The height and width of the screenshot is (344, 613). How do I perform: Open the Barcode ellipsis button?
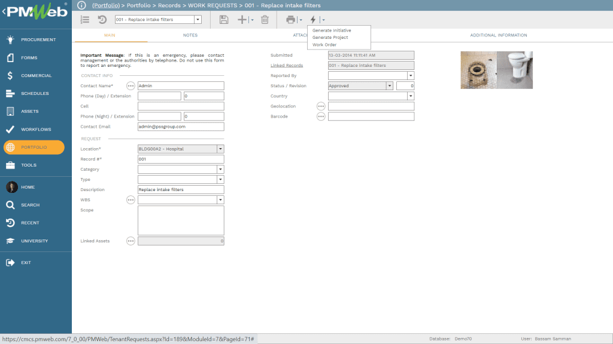(x=321, y=116)
